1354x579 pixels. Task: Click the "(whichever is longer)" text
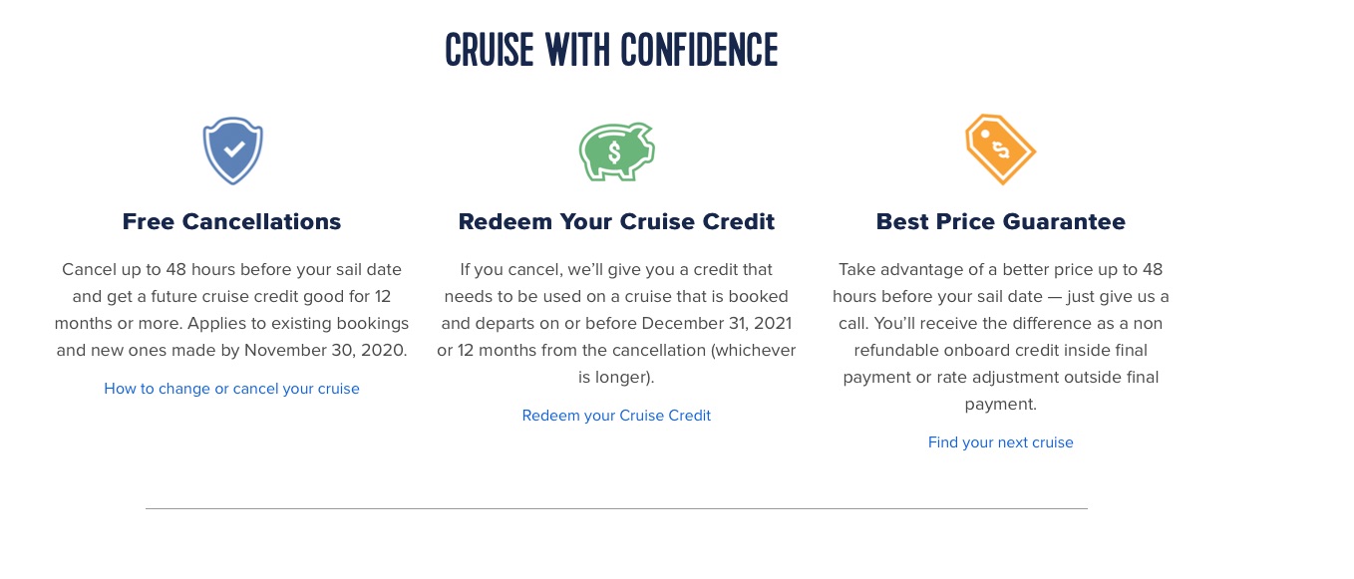tap(687, 364)
